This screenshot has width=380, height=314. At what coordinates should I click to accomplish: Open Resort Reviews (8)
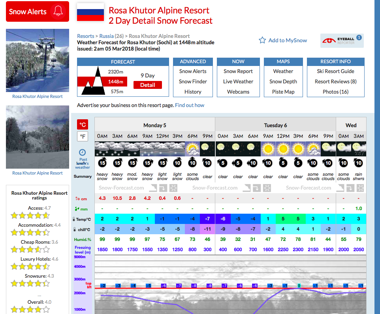(336, 81)
